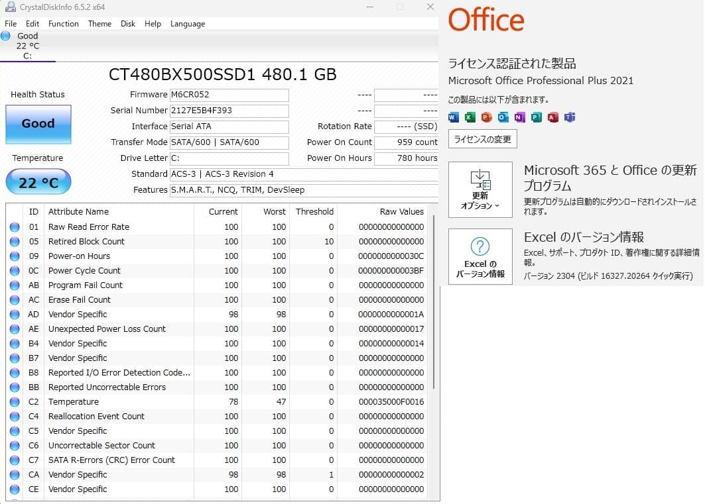Screen dimensions: 705x504
Task: Open the Teams icon in product row
Action: (x=570, y=117)
